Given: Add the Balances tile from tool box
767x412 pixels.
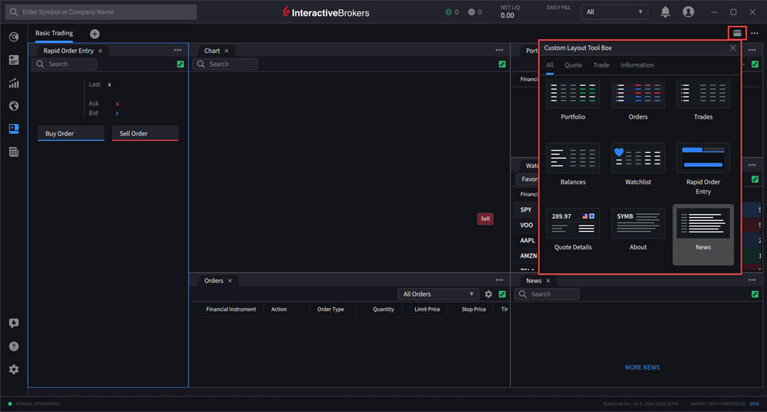Looking at the screenshot, I should point(573,165).
